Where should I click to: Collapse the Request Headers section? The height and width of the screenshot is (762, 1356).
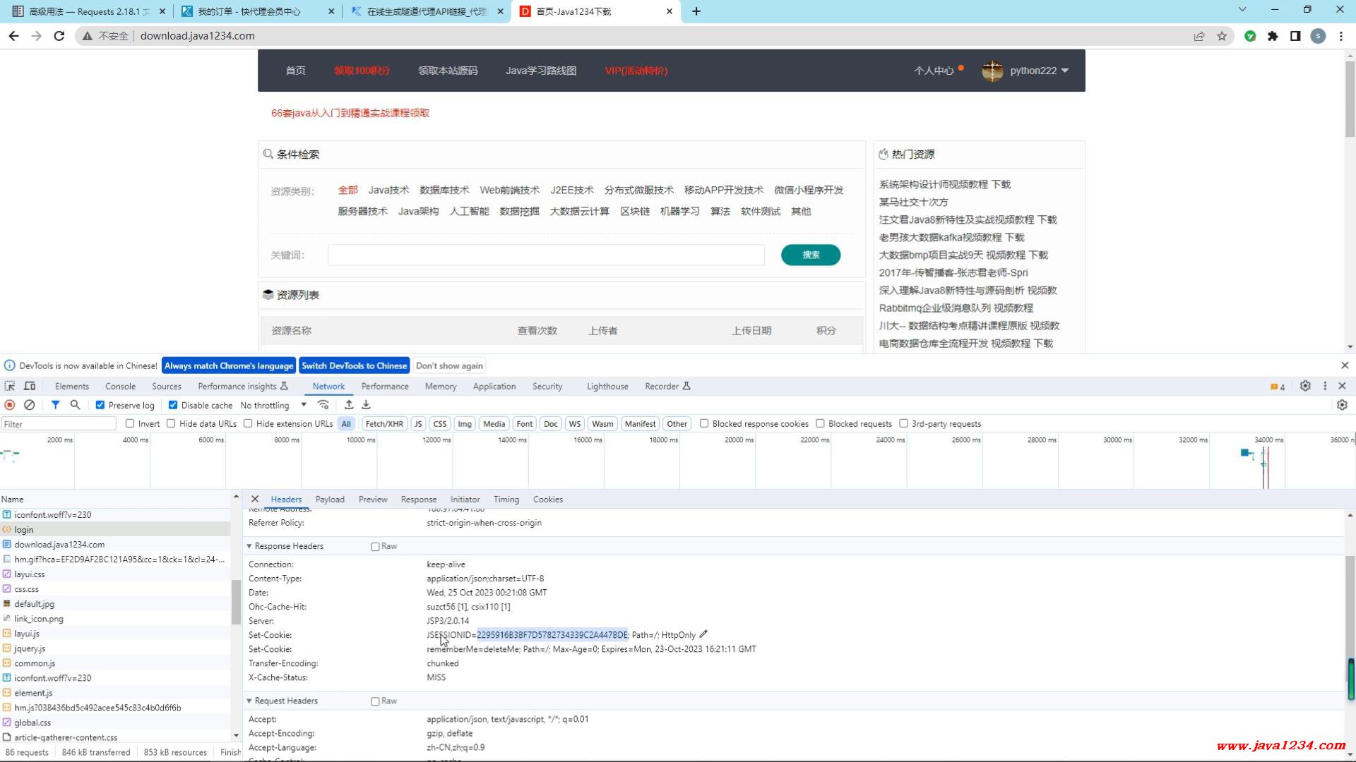(x=249, y=701)
